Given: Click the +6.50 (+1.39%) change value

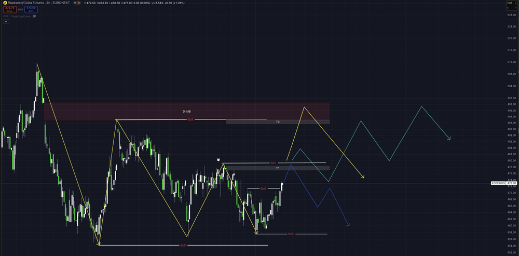Looking at the screenshot, I should tap(174, 3).
